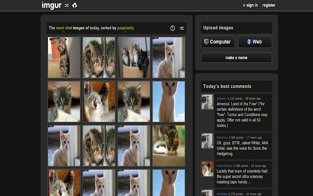
Task: Open the kitten beside the flower pot thumbnail
Action: point(64,57)
